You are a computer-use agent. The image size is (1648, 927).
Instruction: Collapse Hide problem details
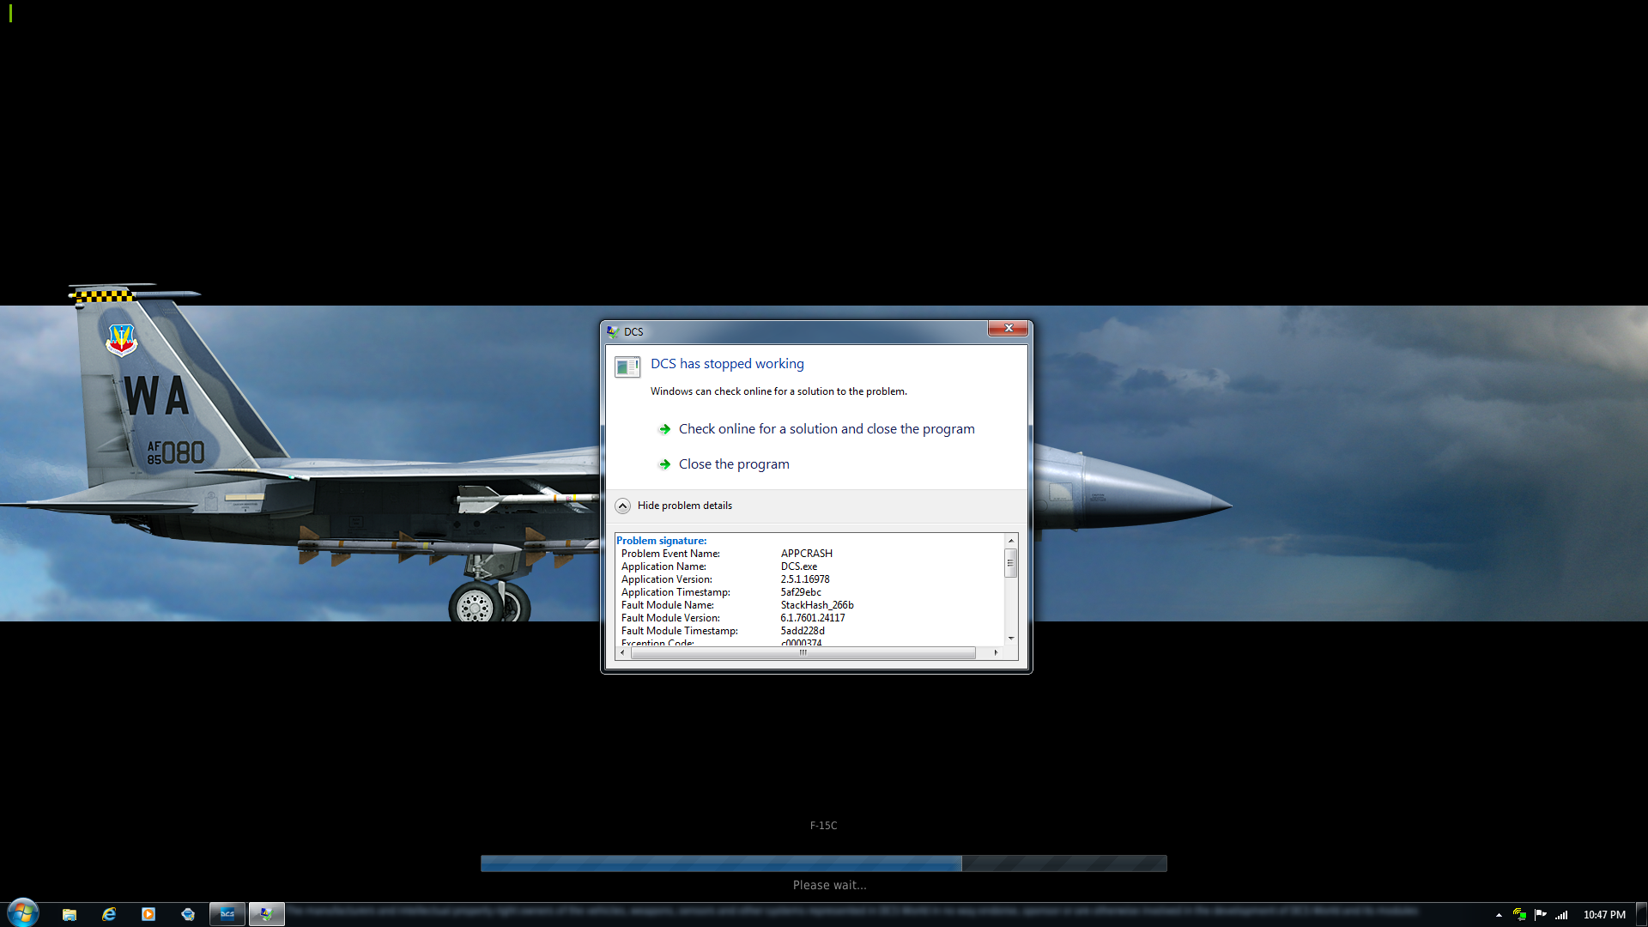(x=675, y=506)
